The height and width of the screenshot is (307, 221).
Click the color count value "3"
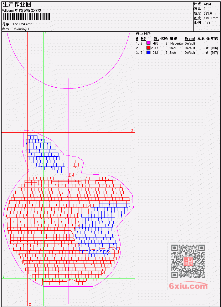205,9
